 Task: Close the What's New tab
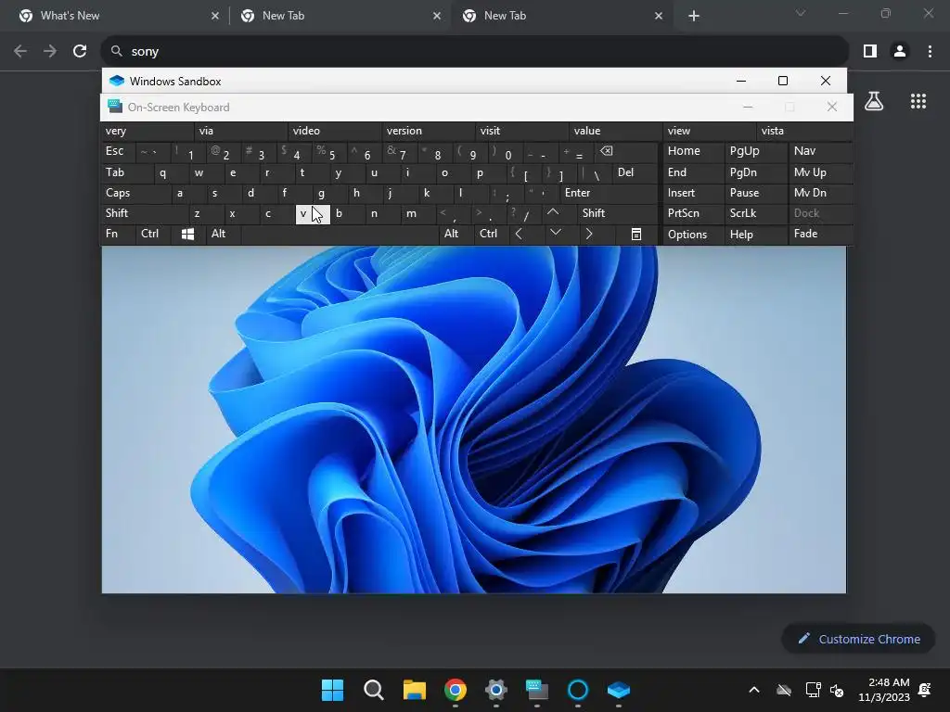(x=215, y=16)
